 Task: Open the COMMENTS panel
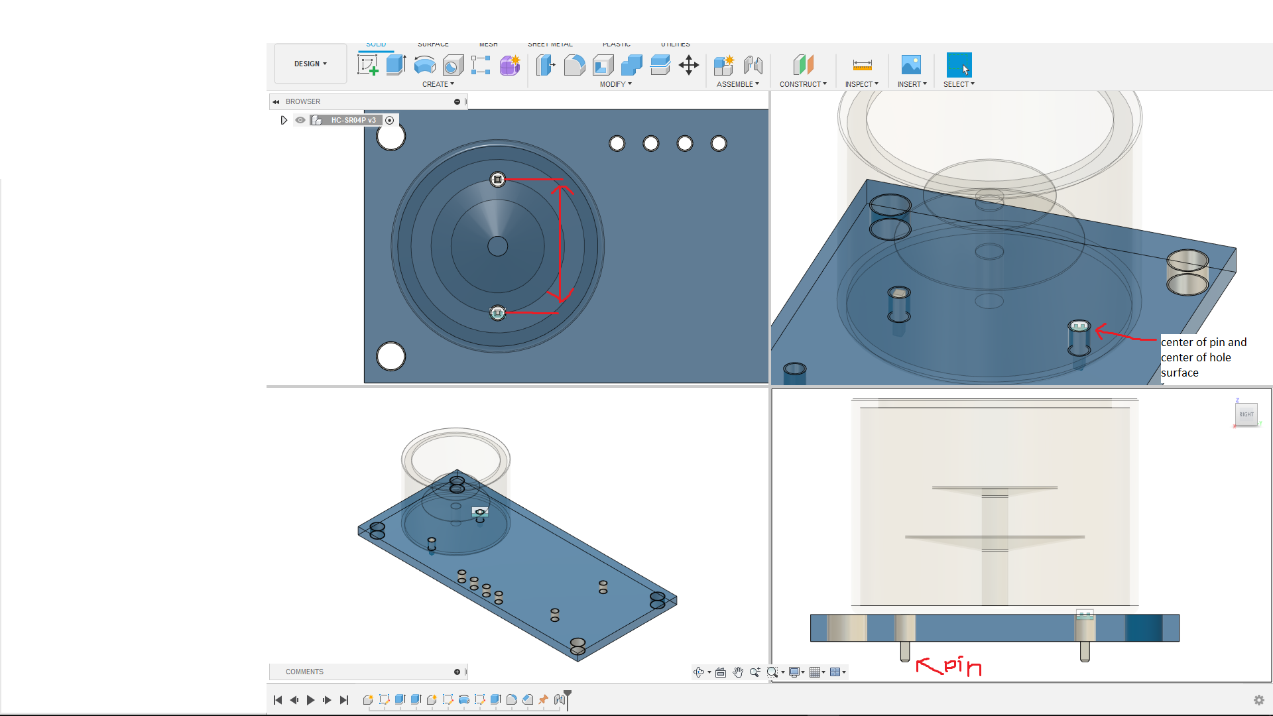point(304,672)
